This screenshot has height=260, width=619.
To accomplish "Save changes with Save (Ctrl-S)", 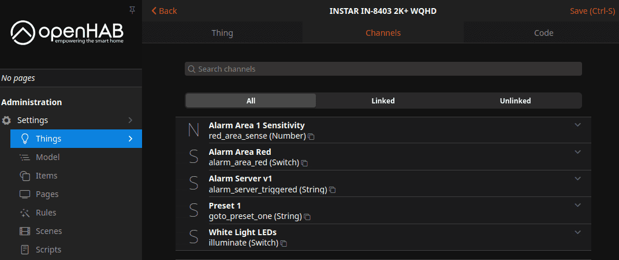I will pos(592,11).
